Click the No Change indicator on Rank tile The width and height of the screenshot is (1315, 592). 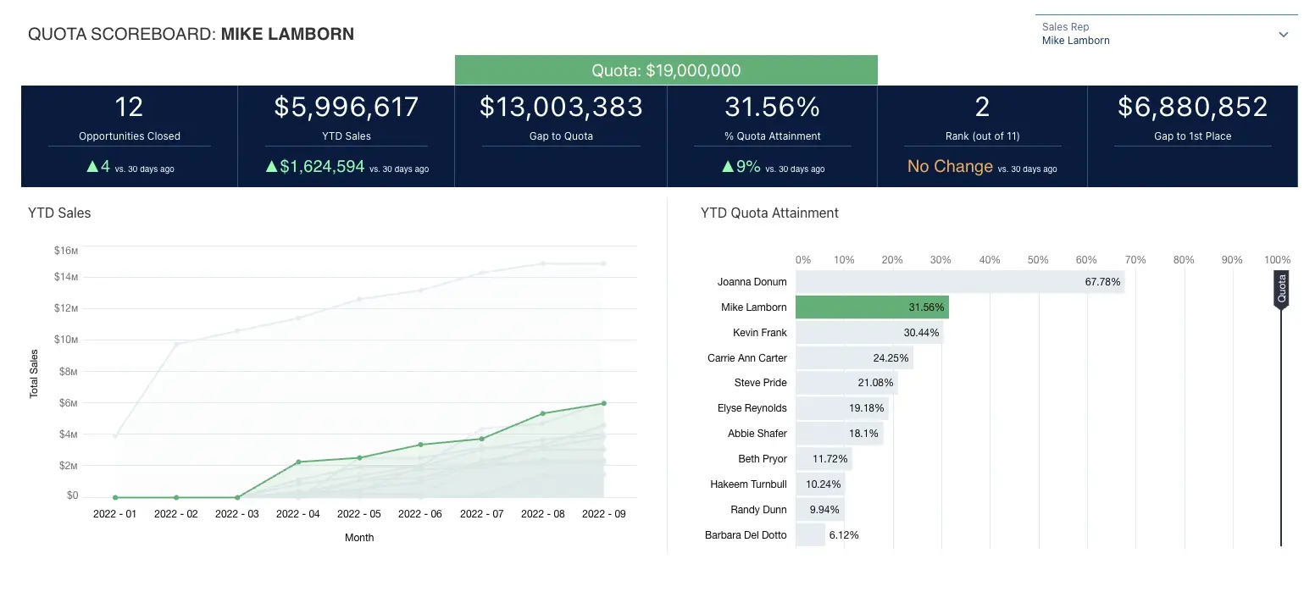coord(949,166)
